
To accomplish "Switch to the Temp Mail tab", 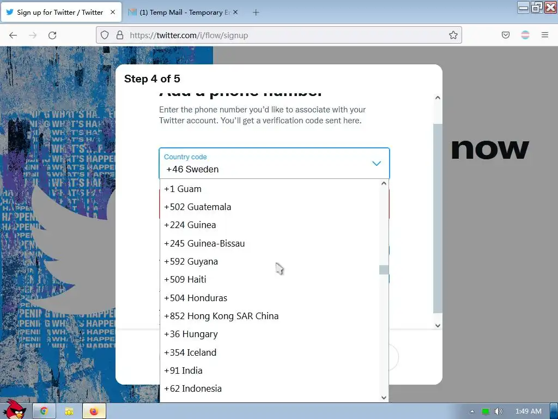I will click(184, 13).
